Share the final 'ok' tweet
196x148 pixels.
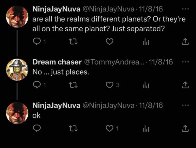185,128
